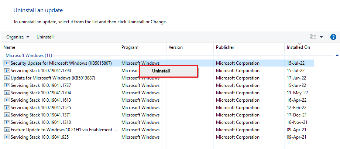Click the change view layout icon
Image resolution: width=340 pixels, height=149 pixels.
coord(313,37)
